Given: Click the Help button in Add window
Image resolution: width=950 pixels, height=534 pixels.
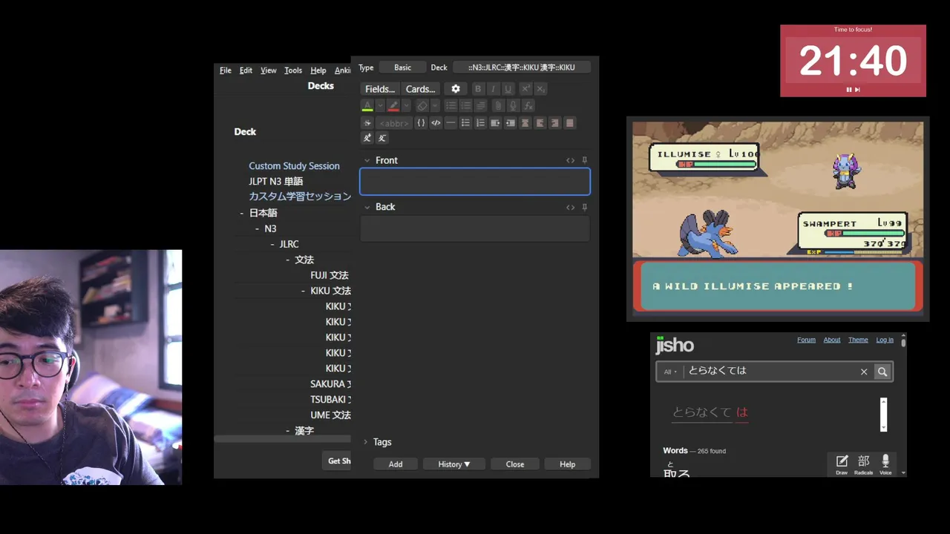Looking at the screenshot, I should [x=567, y=464].
